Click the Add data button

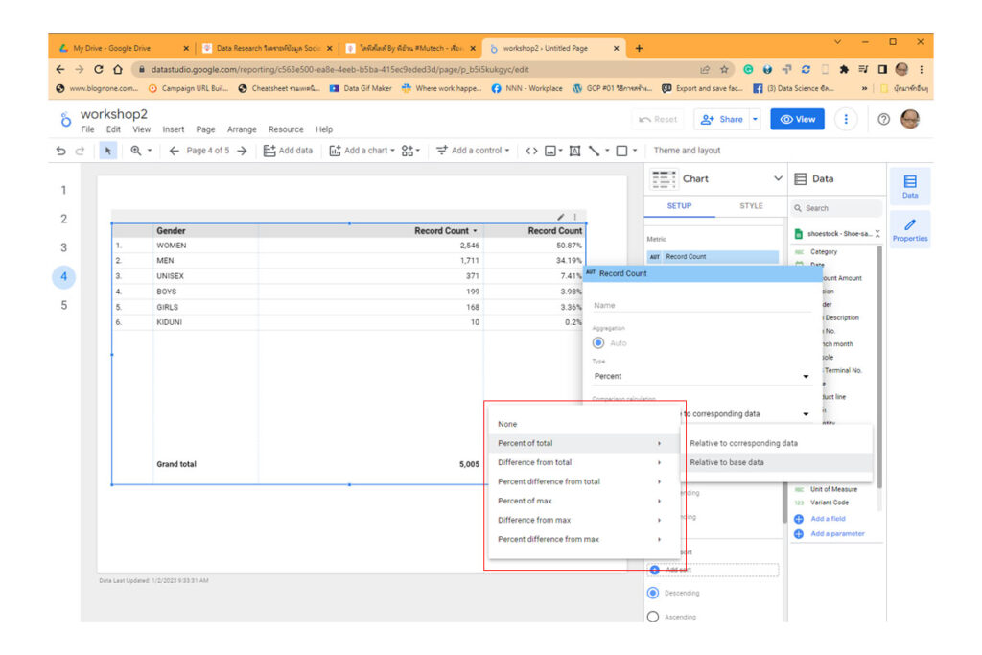click(288, 151)
